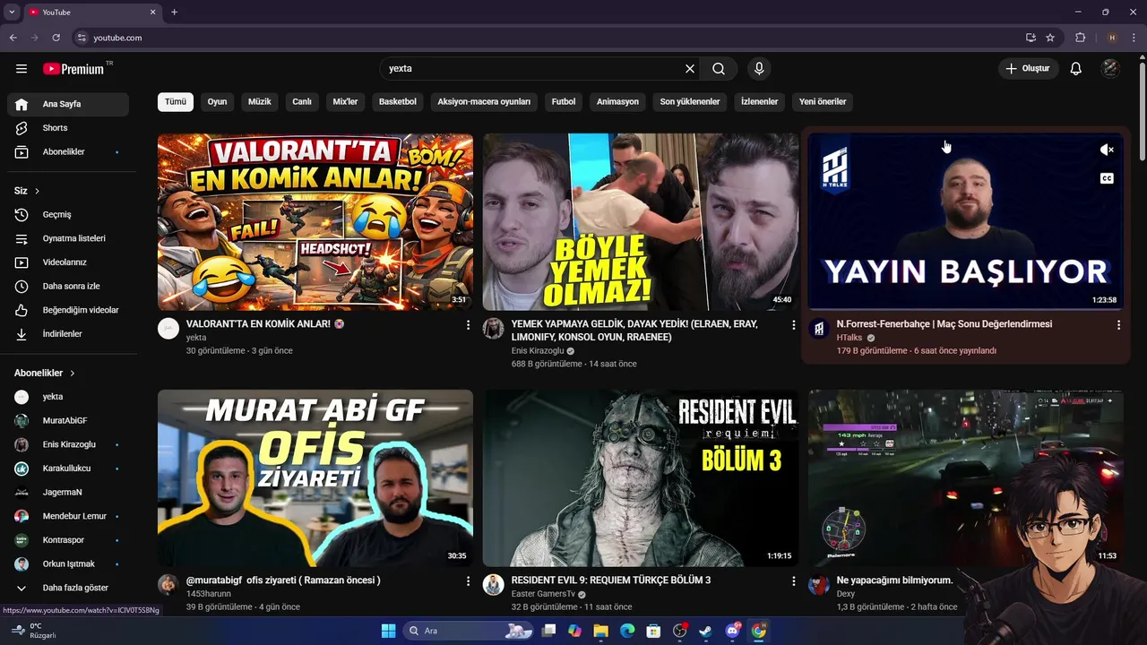Start voice search with microphone
The height and width of the screenshot is (645, 1147).
click(x=759, y=69)
